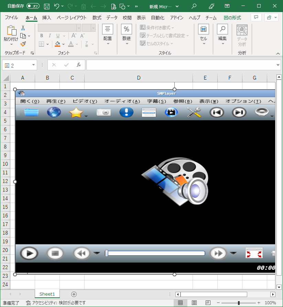283x307 pixels.
Task: Open the 数式 ribbon tab
Action: (97, 18)
